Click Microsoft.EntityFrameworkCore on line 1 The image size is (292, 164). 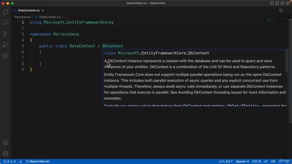tap(78, 22)
